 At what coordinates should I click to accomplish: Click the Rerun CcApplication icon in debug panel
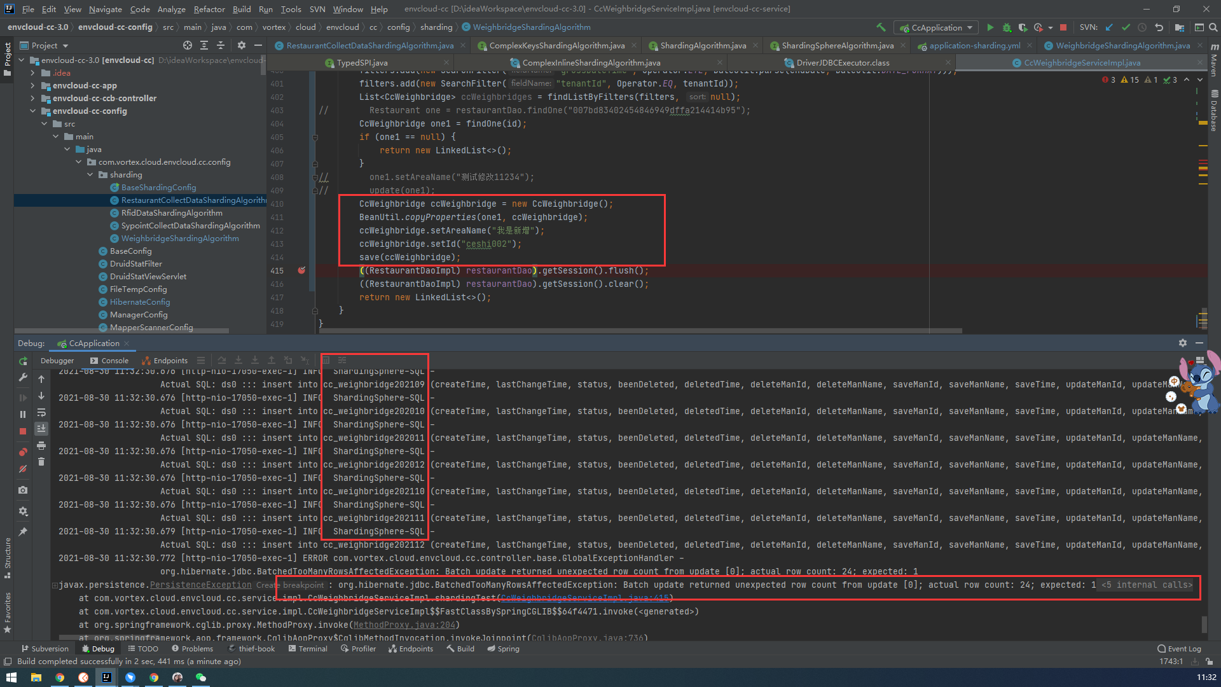pos(24,361)
